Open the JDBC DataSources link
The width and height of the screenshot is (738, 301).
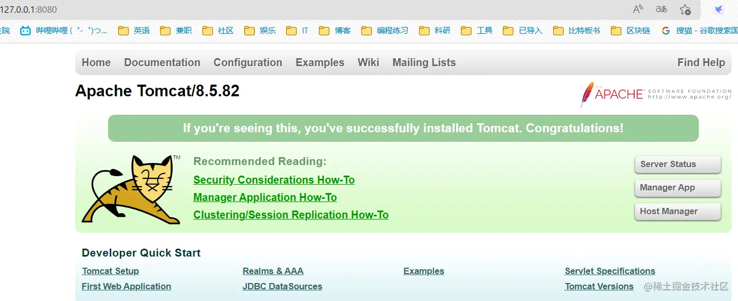[282, 286]
